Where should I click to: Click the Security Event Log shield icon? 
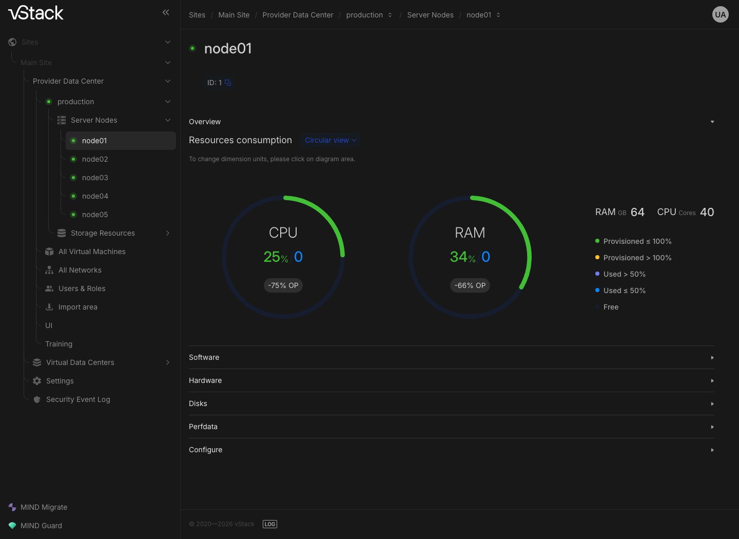pos(37,399)
